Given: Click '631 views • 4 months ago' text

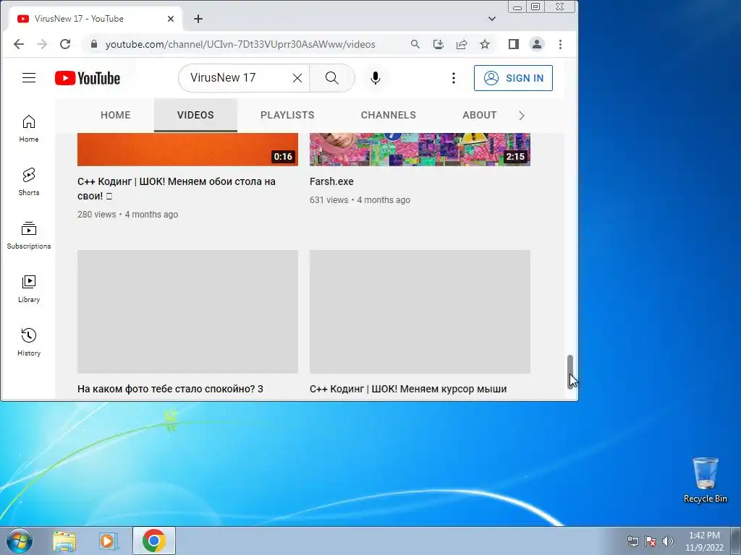Looking at the screenshot, I should (360, 199).
